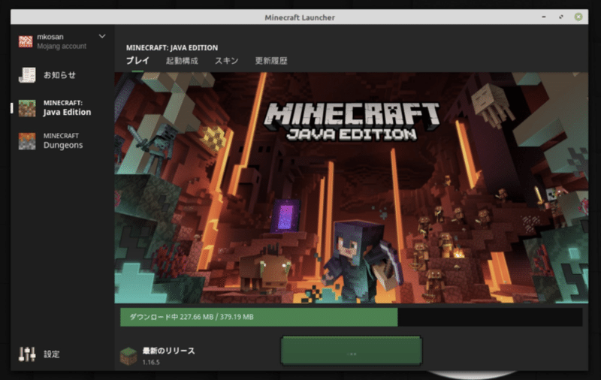The width and height of the screenshot is (601, 380).
Task: Maximize the Minecraft Launcher window
Action: [560, 17]
